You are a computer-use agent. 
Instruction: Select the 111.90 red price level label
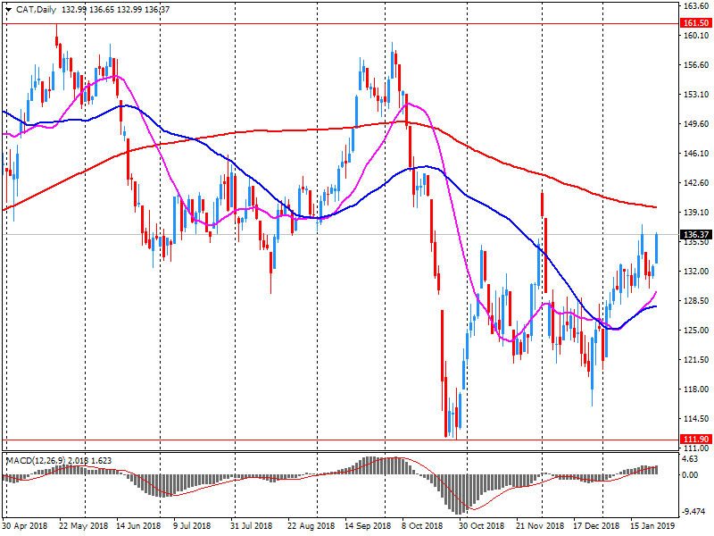696,439
